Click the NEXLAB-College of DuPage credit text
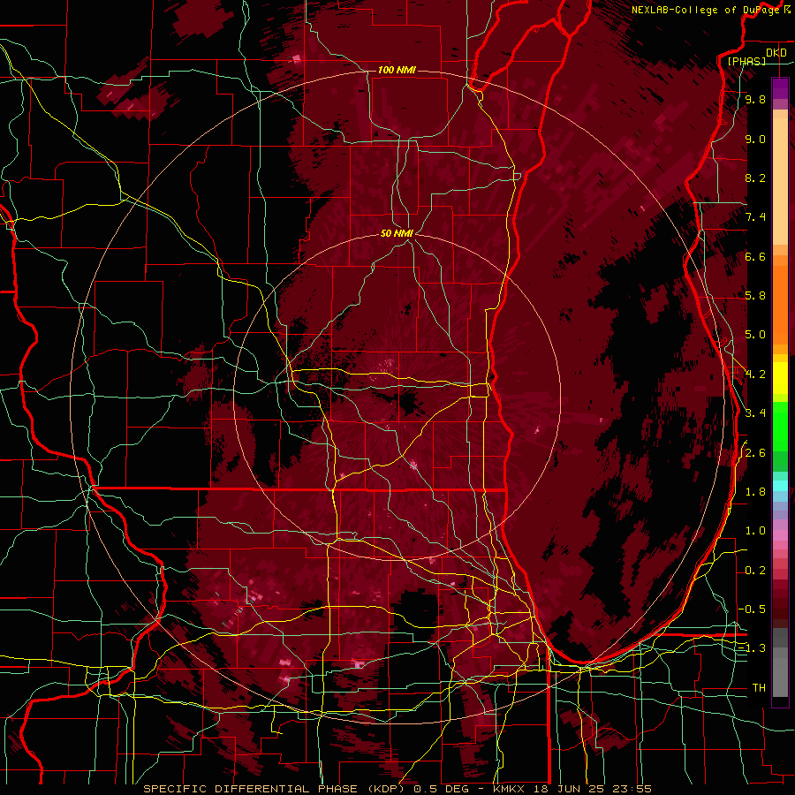Viewport: 795px width, 795px height. point(710,10)
